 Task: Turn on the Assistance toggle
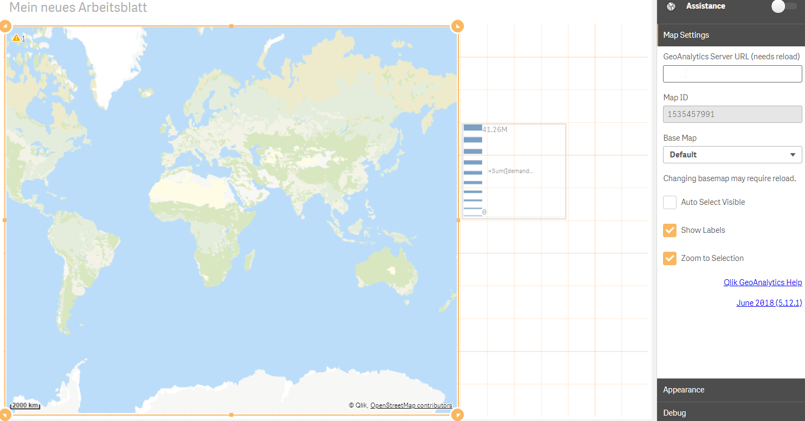coord(784,6)
